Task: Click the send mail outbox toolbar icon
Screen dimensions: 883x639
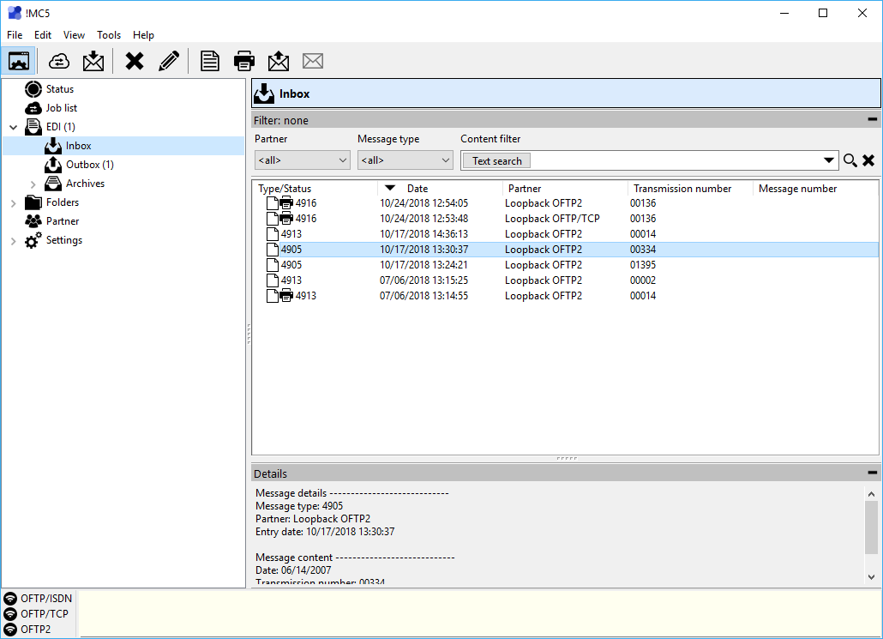Action: click(x=279, y=61)
